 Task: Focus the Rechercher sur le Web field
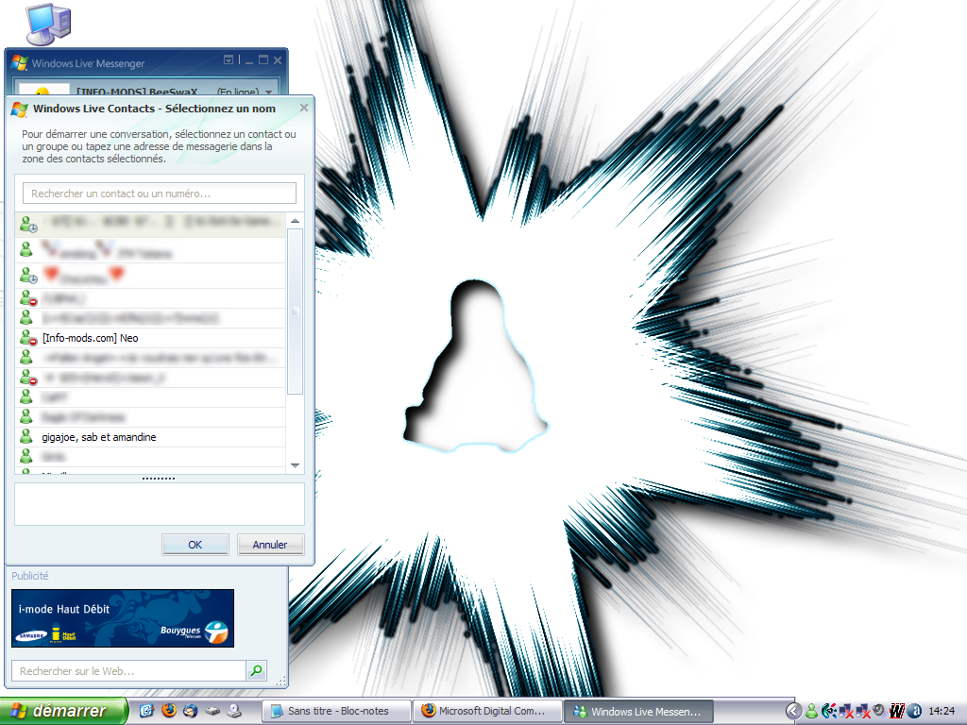pos(128,671)
